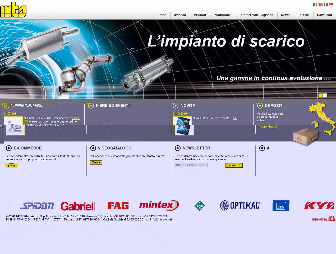Open the News menu item
This screenshot has width=336, height=254.
[285, 15]
